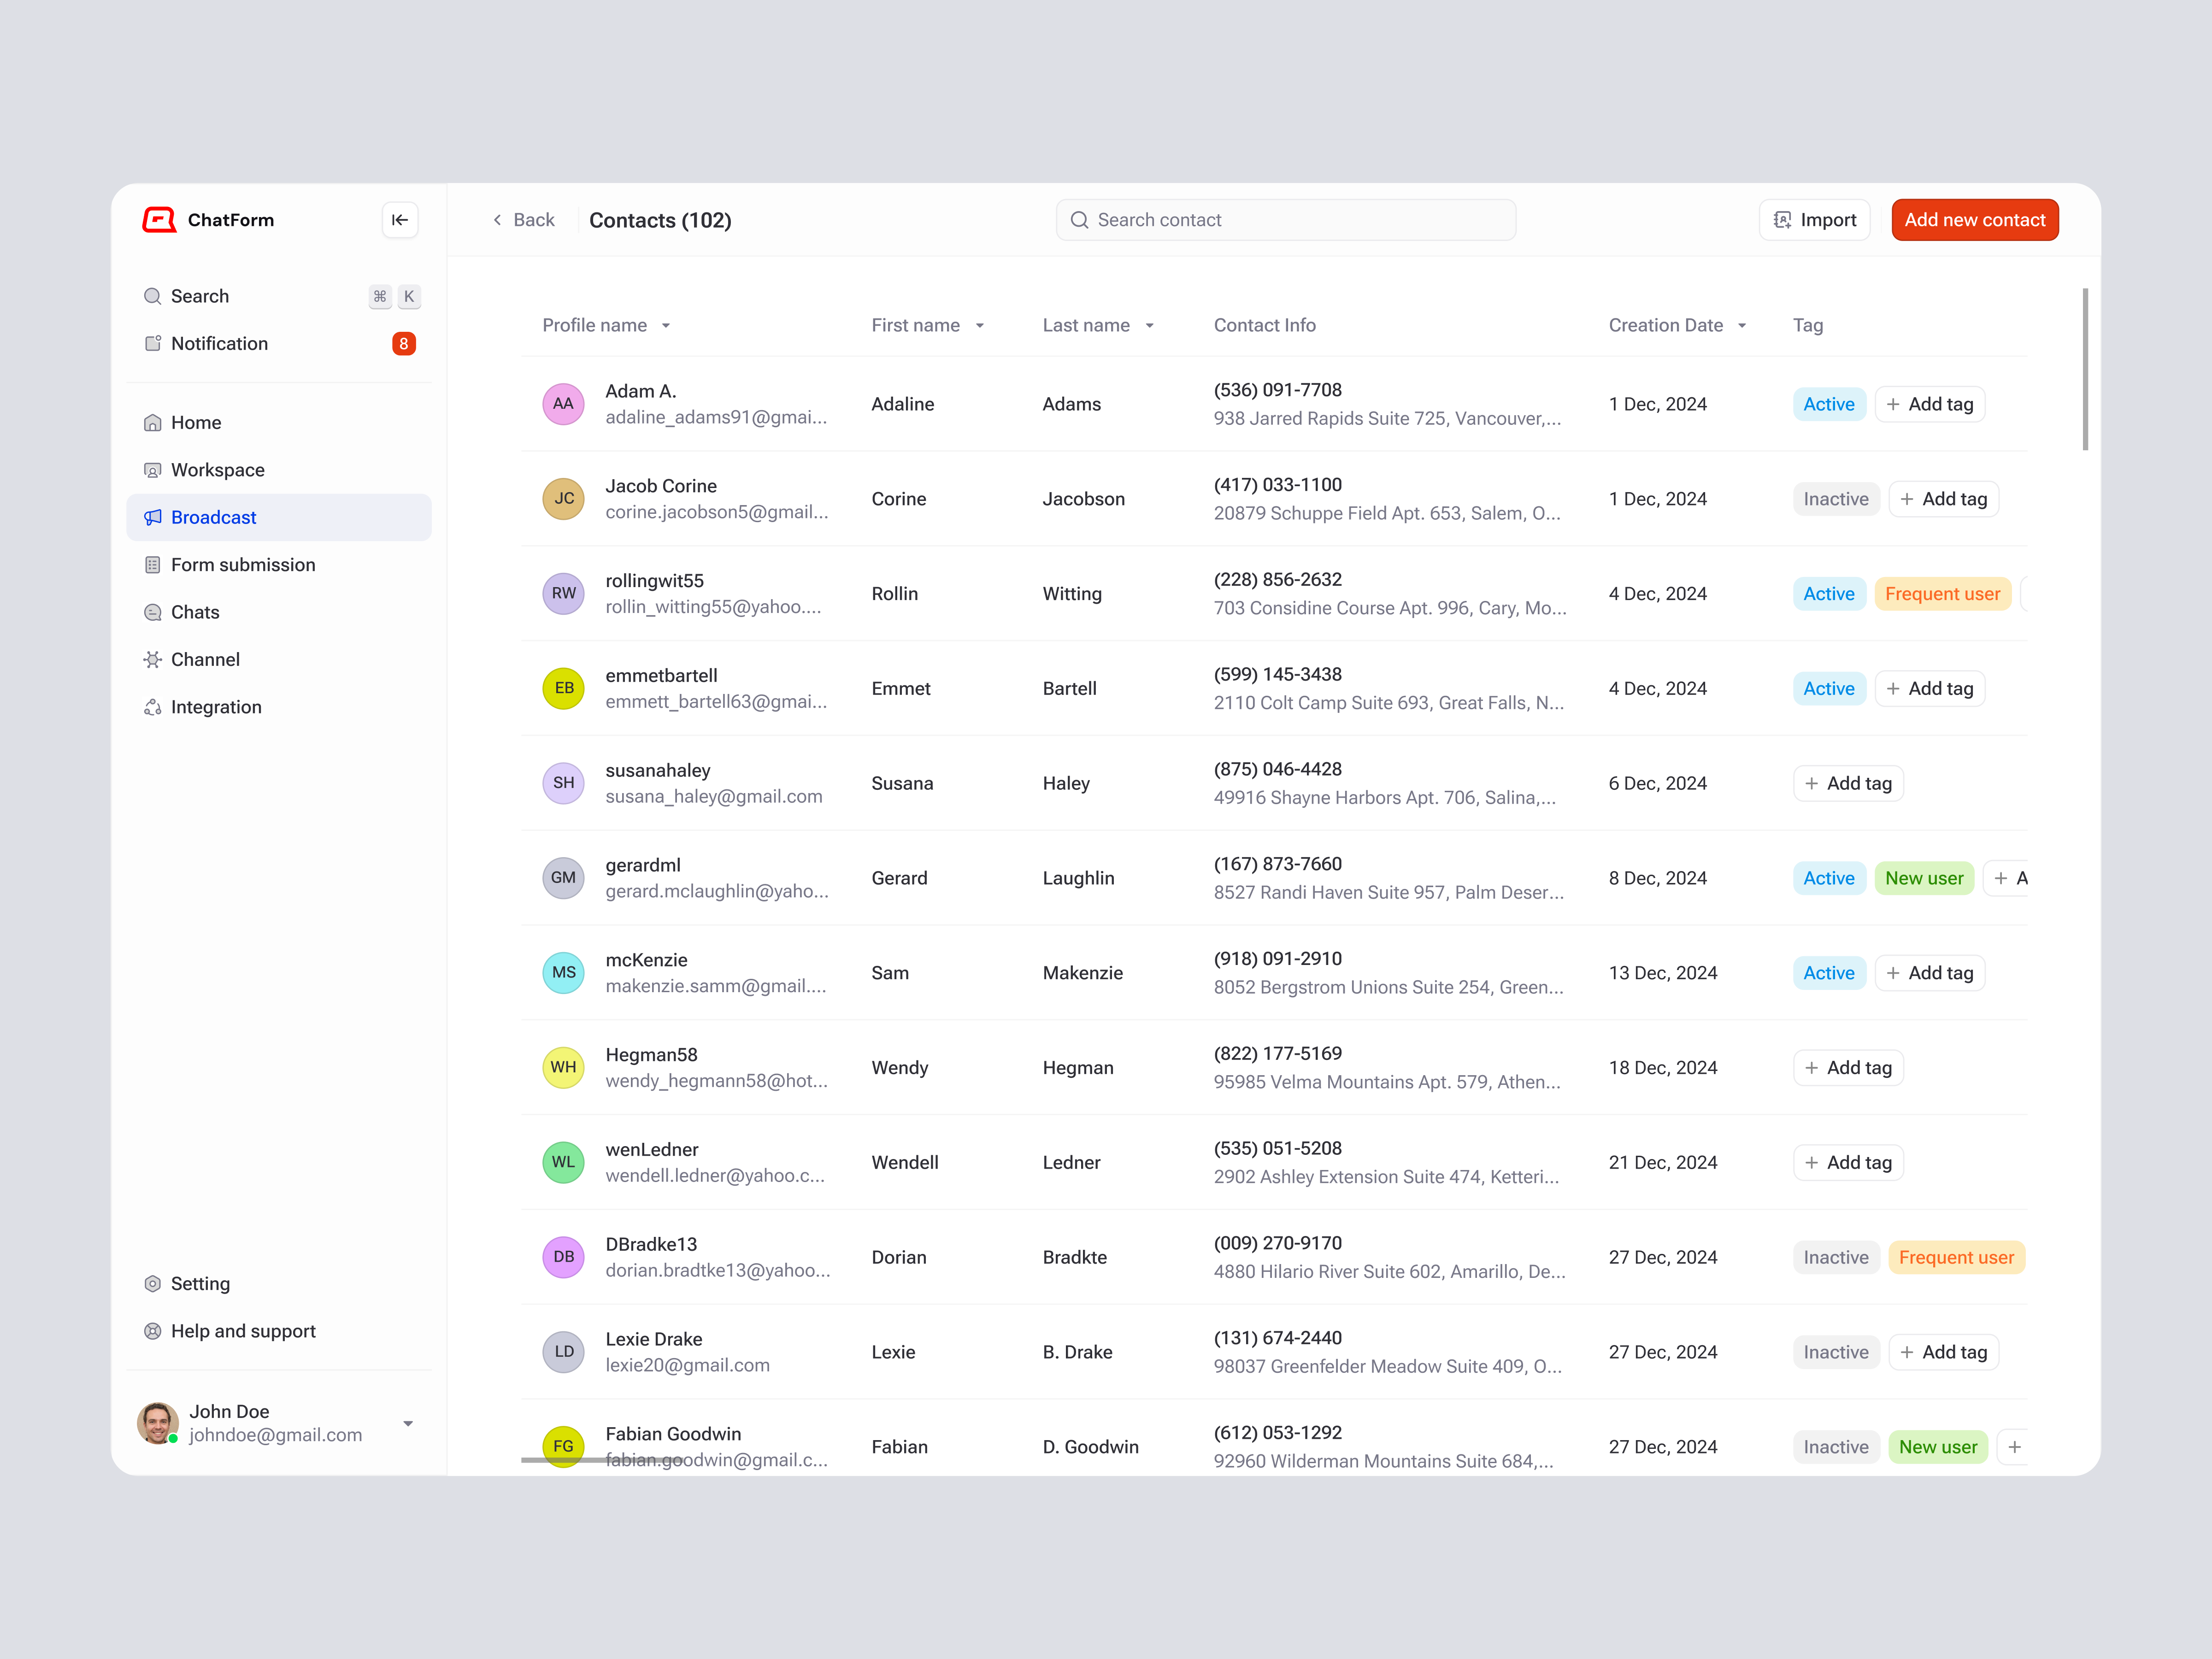Screen dimensions: 2212x1659
Task: Click the Setting gear icon
Action: [153, 1283]
